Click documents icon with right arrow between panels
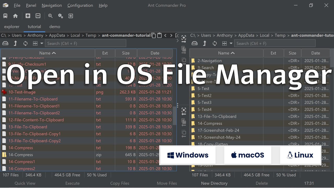334x188 pixels. click(x=184, y=50)
